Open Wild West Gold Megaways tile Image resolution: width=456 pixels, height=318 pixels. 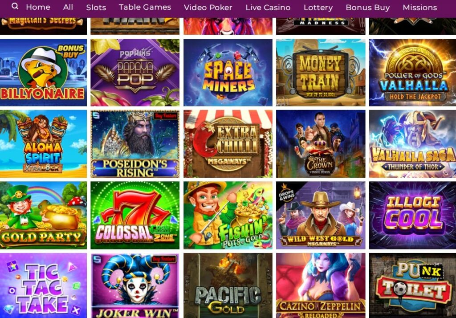(x=321, y=215)
